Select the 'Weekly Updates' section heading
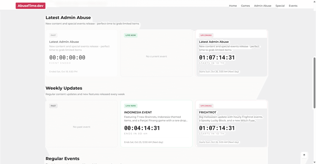Image resolution: width=316 pixels, height=164 pixels. pos(64,88)
